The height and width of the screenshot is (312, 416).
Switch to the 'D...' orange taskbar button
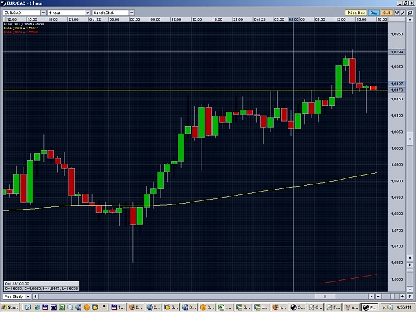pyautogui.click(x=207, y=307)
